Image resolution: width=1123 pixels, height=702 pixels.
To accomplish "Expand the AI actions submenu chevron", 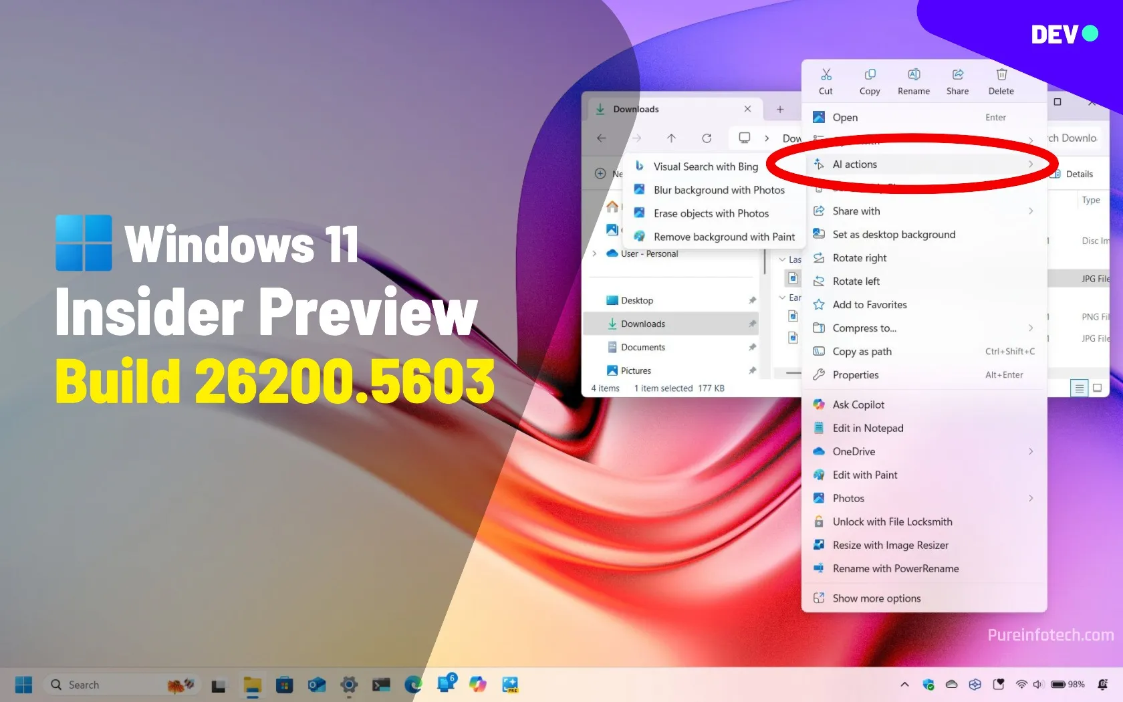I will 1031,164.
